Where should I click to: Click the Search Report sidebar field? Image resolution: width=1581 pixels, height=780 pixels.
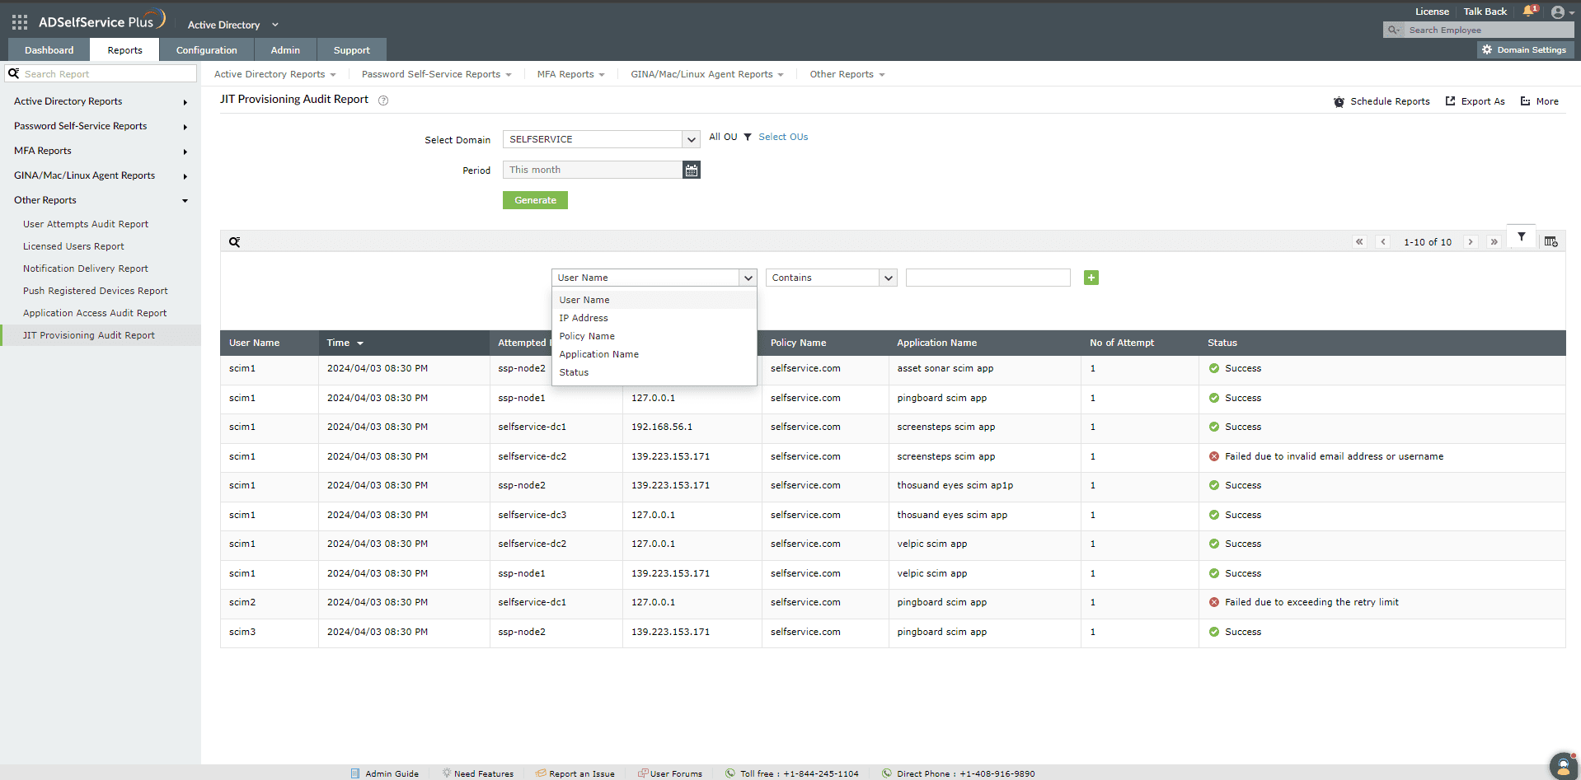(109, 73)
